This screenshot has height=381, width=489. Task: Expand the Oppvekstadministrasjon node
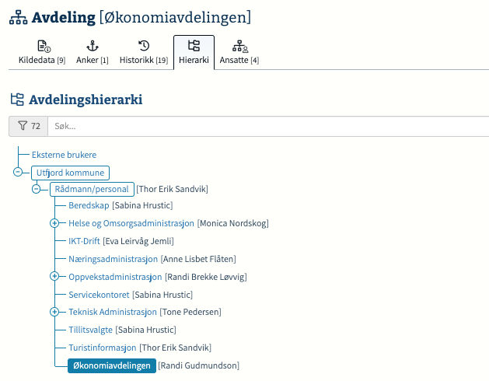[x=54, y=276]
